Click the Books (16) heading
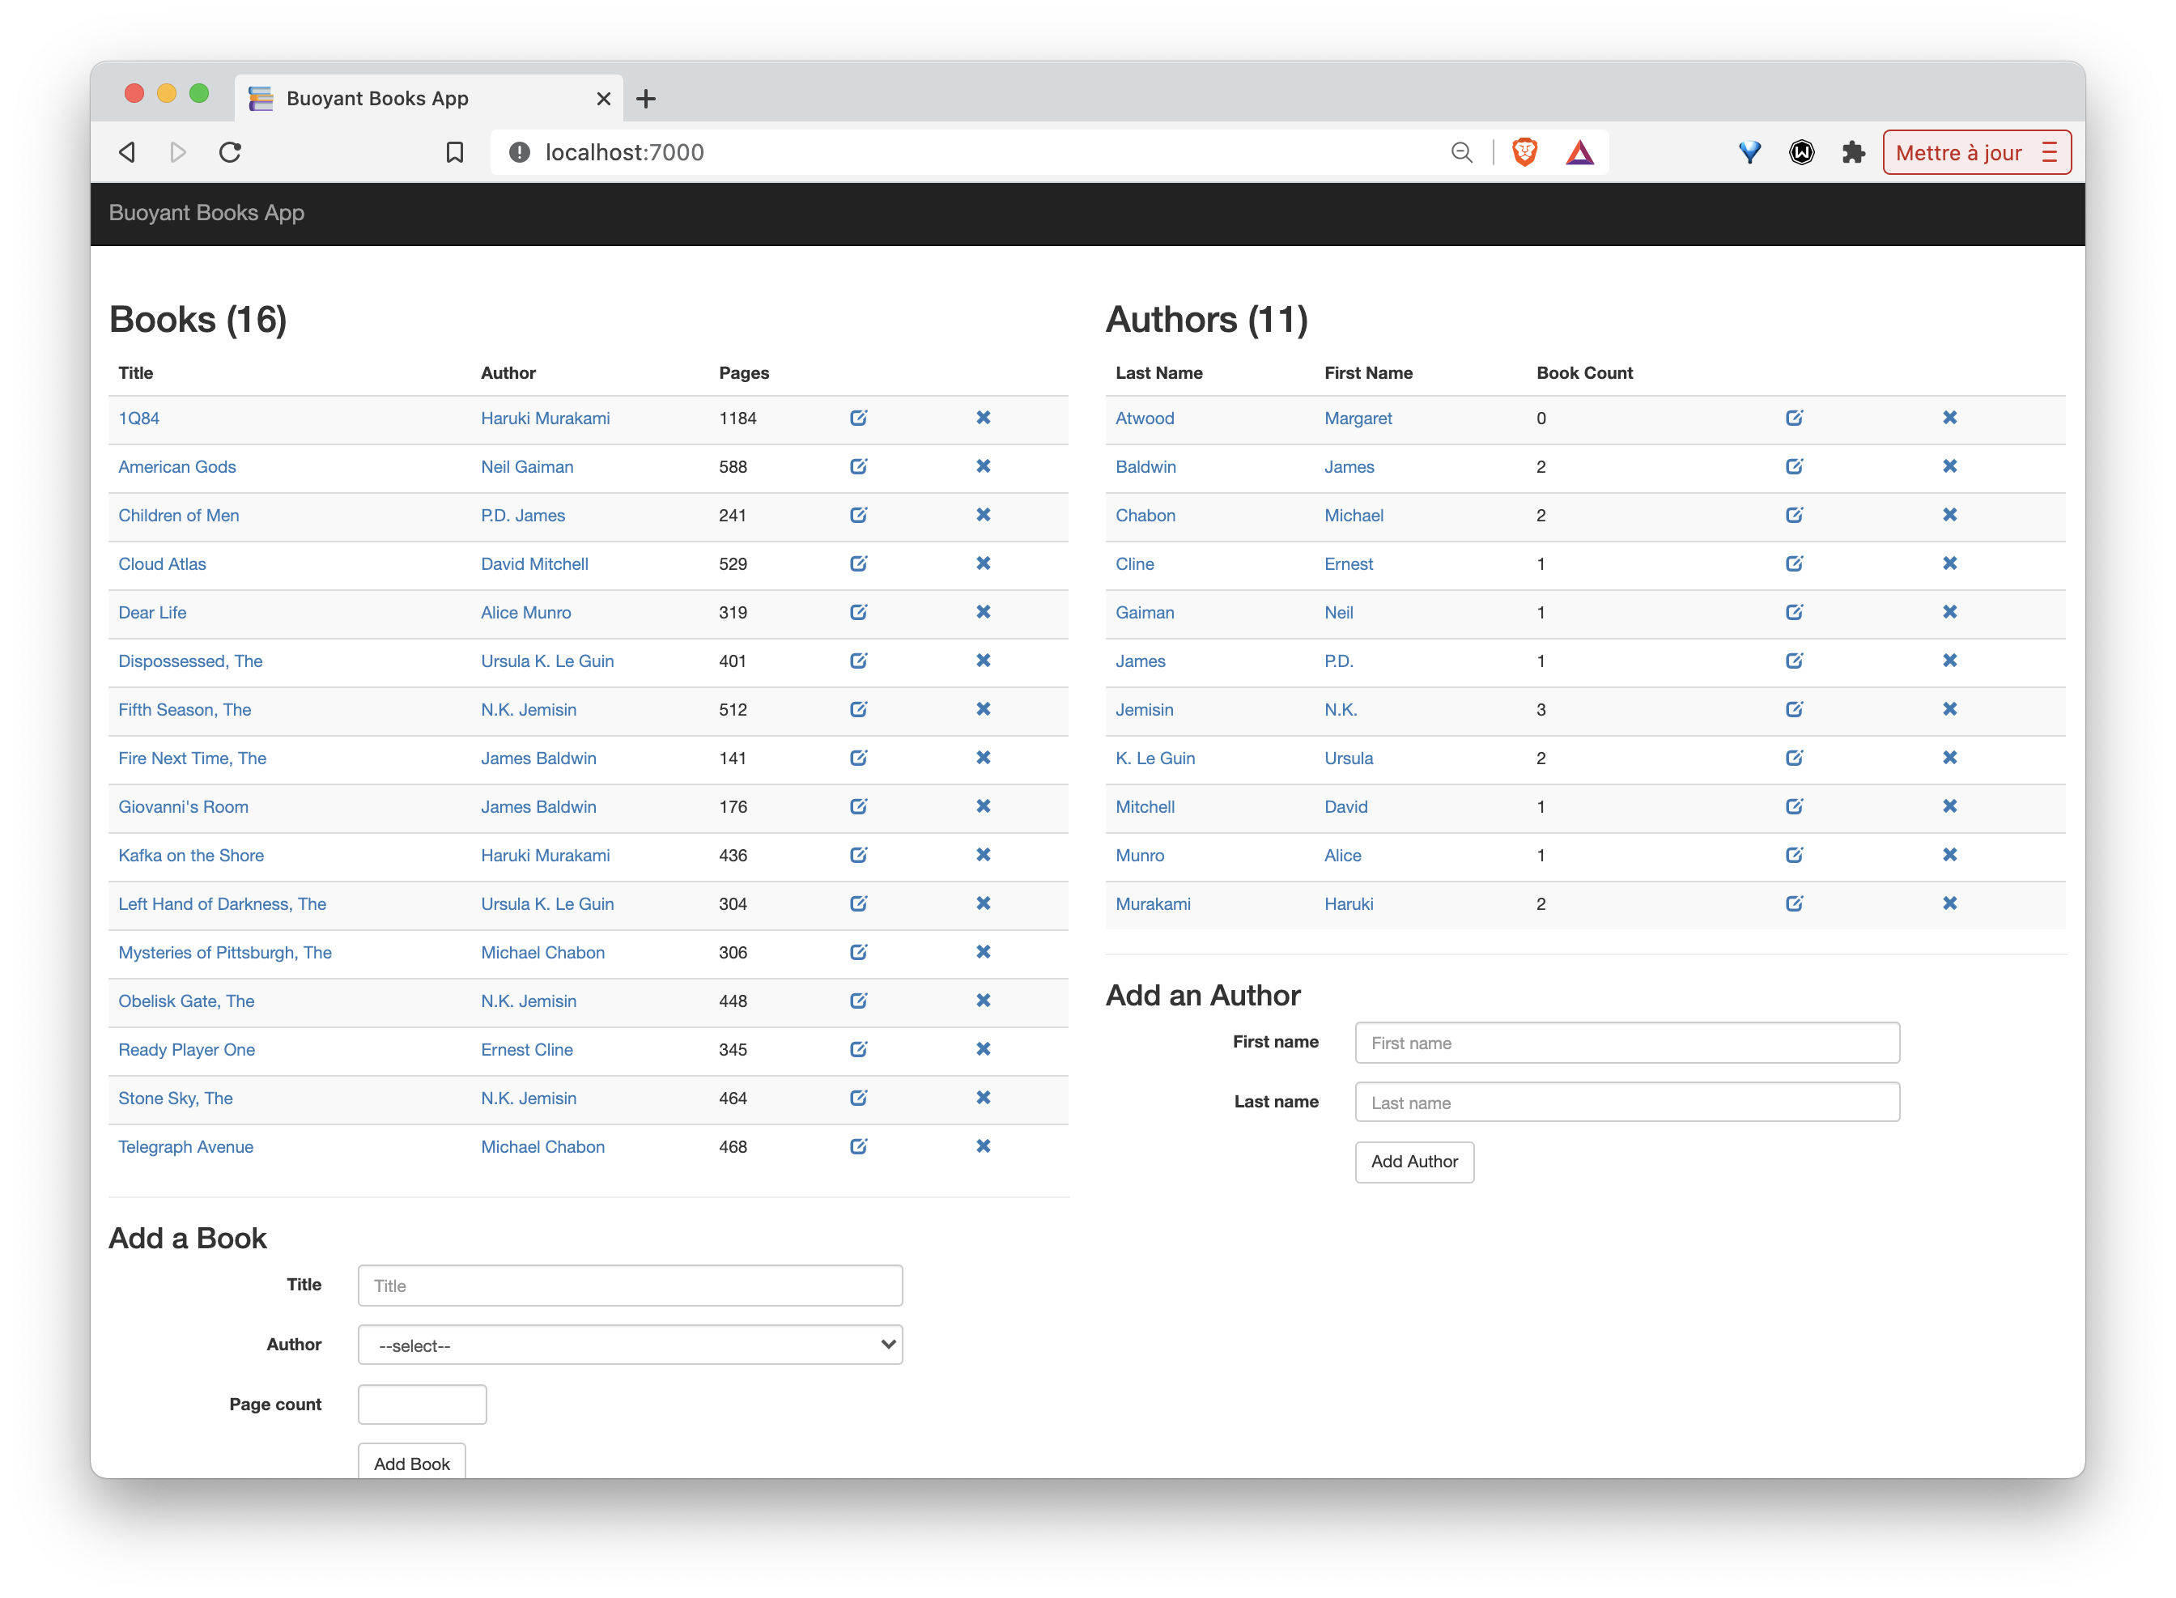2176x1598 pixels. [198, 319]
